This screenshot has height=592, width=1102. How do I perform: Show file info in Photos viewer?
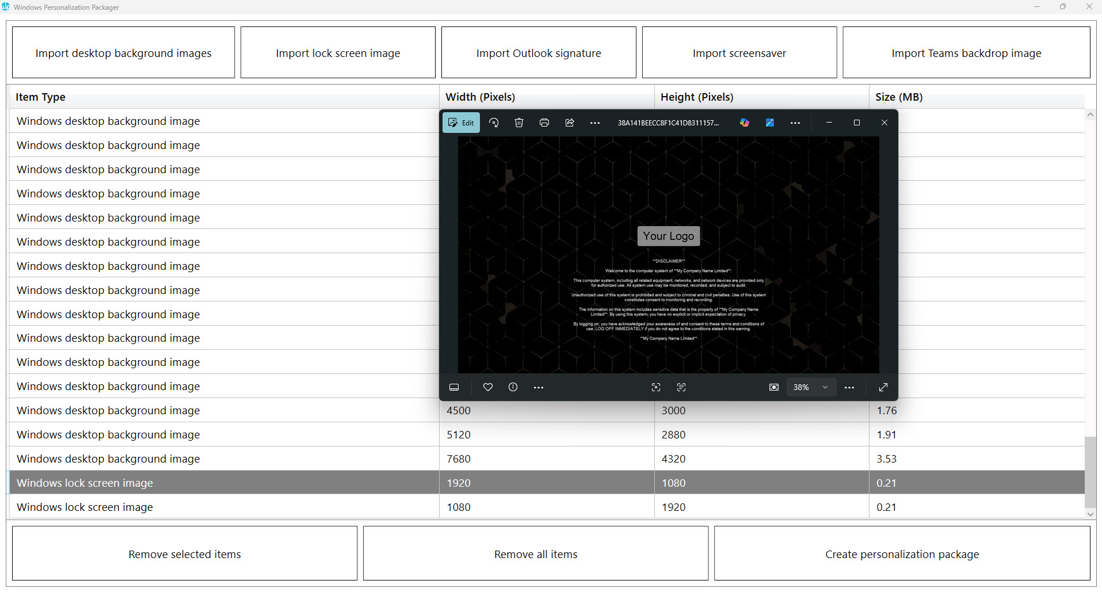tap(513, 387)
